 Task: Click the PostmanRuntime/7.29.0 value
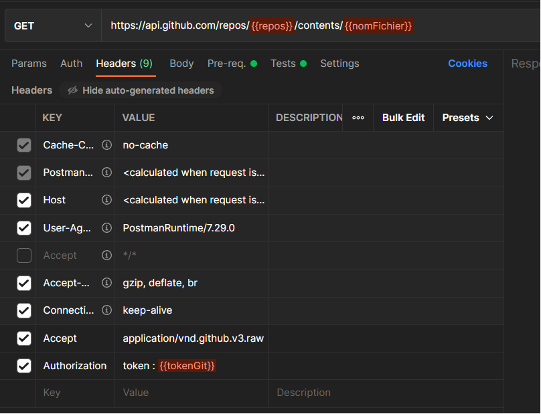[179, 228]
